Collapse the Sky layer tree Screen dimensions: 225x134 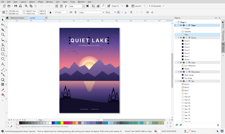pos(178,81)
